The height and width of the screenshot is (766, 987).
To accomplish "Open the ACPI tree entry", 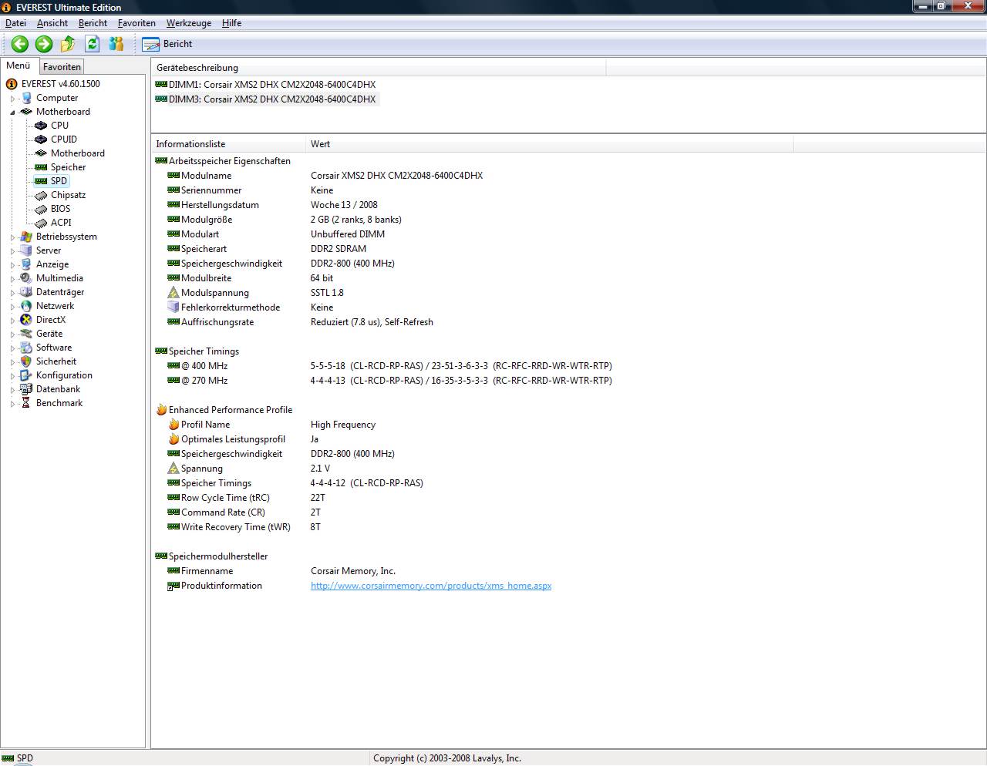I will (61, 223).
